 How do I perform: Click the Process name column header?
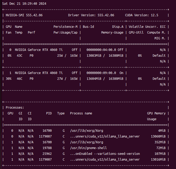[81, 113]
